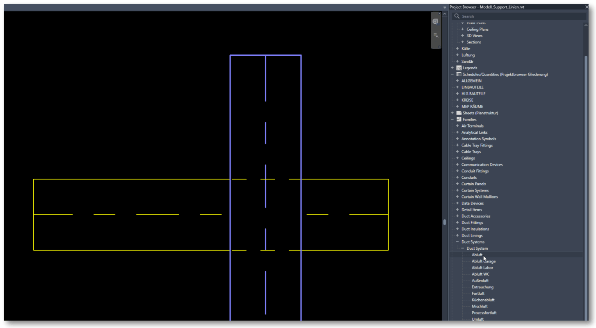Expand the Legends node
This screenshot has height=328, width=596.
click(x=452, y=68)
